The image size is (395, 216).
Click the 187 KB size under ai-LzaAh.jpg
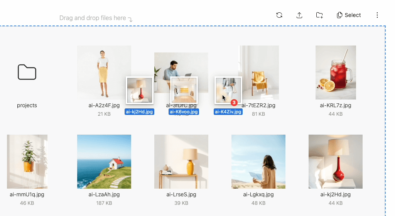[x=104, y=203]
